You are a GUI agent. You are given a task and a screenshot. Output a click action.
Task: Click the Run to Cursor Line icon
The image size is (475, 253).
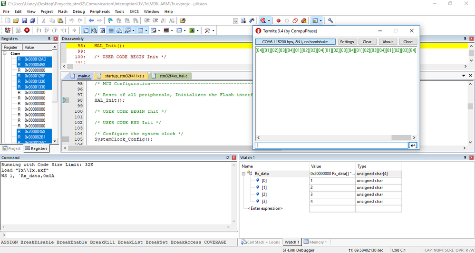(x=63, y=30)
